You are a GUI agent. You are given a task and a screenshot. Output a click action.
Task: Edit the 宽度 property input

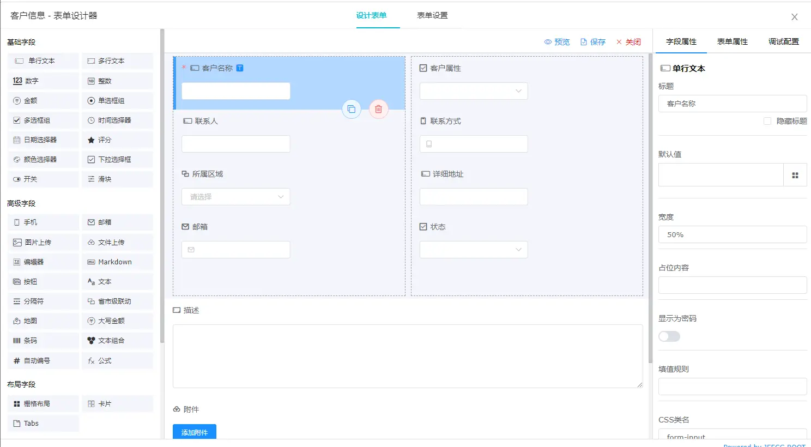[x=733, y=234]
